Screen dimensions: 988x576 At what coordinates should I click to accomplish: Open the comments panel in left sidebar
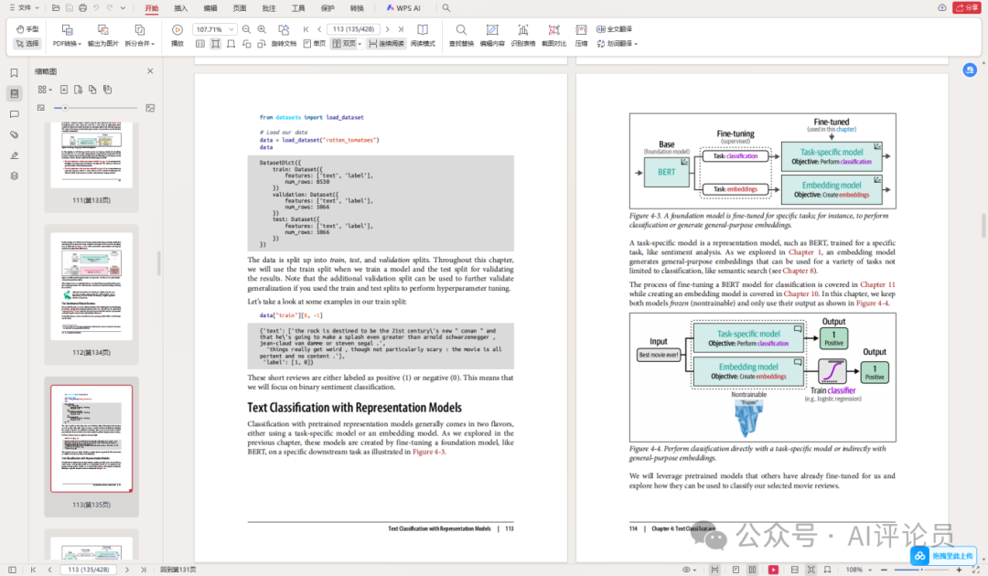15,114
